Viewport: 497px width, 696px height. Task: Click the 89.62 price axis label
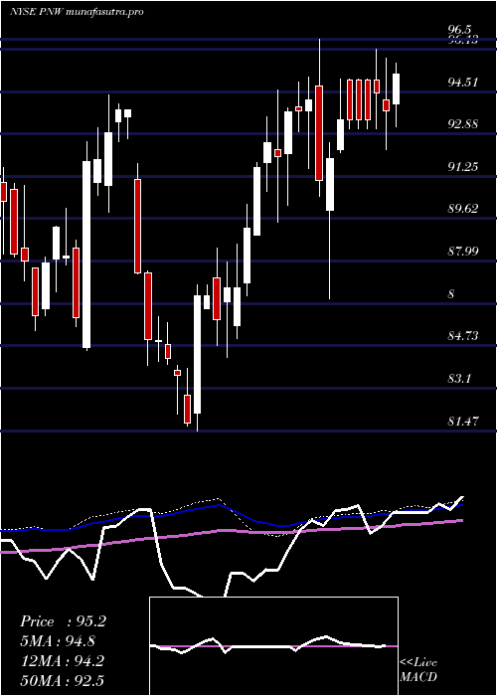click(x=463, y=209)
